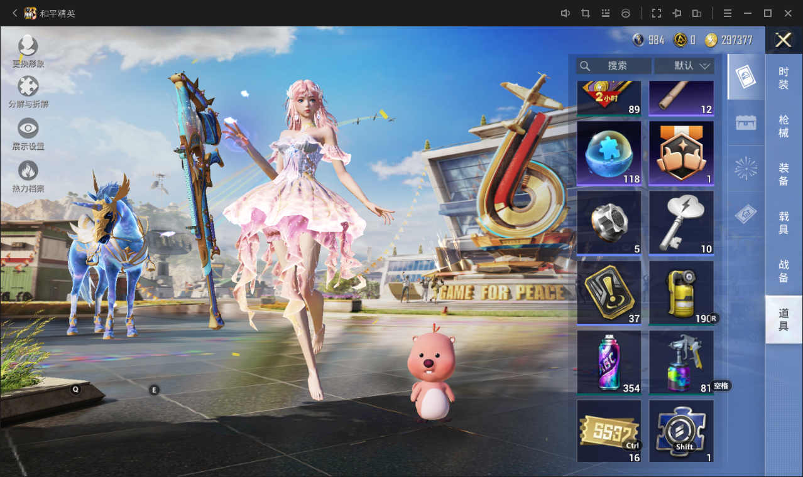Image resolution: width=803 pixels, height=477 pixels.
Task: Open the emulator gamepad settings
Action: (x=626, y=13)
